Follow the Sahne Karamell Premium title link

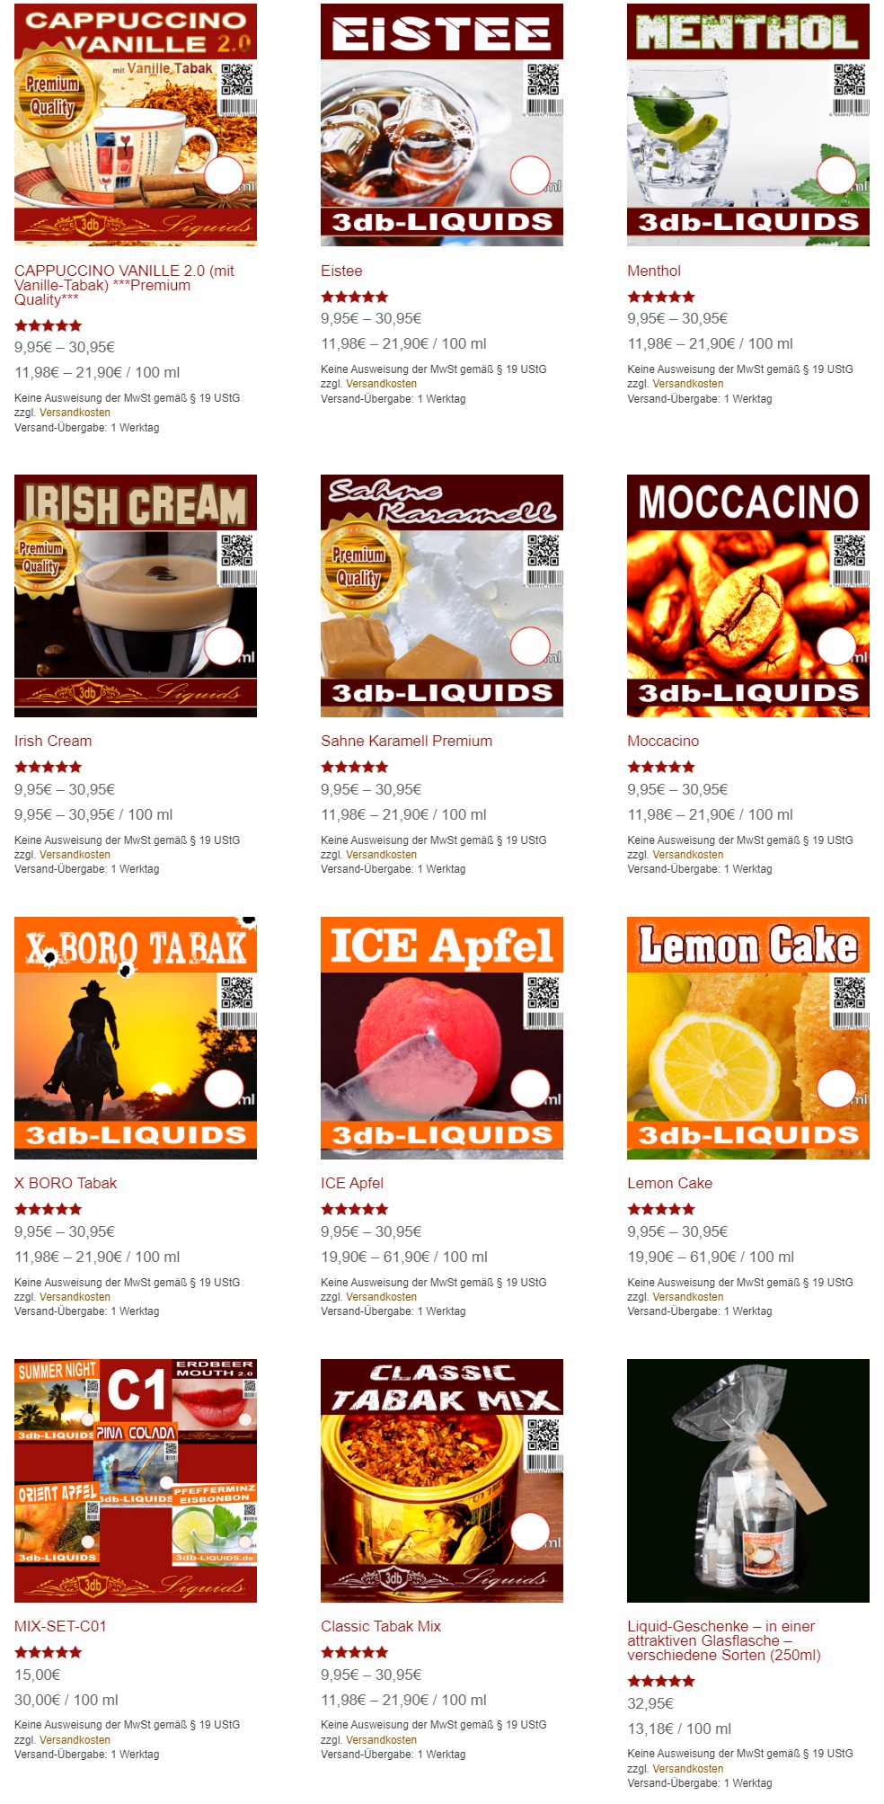(406, 741)
